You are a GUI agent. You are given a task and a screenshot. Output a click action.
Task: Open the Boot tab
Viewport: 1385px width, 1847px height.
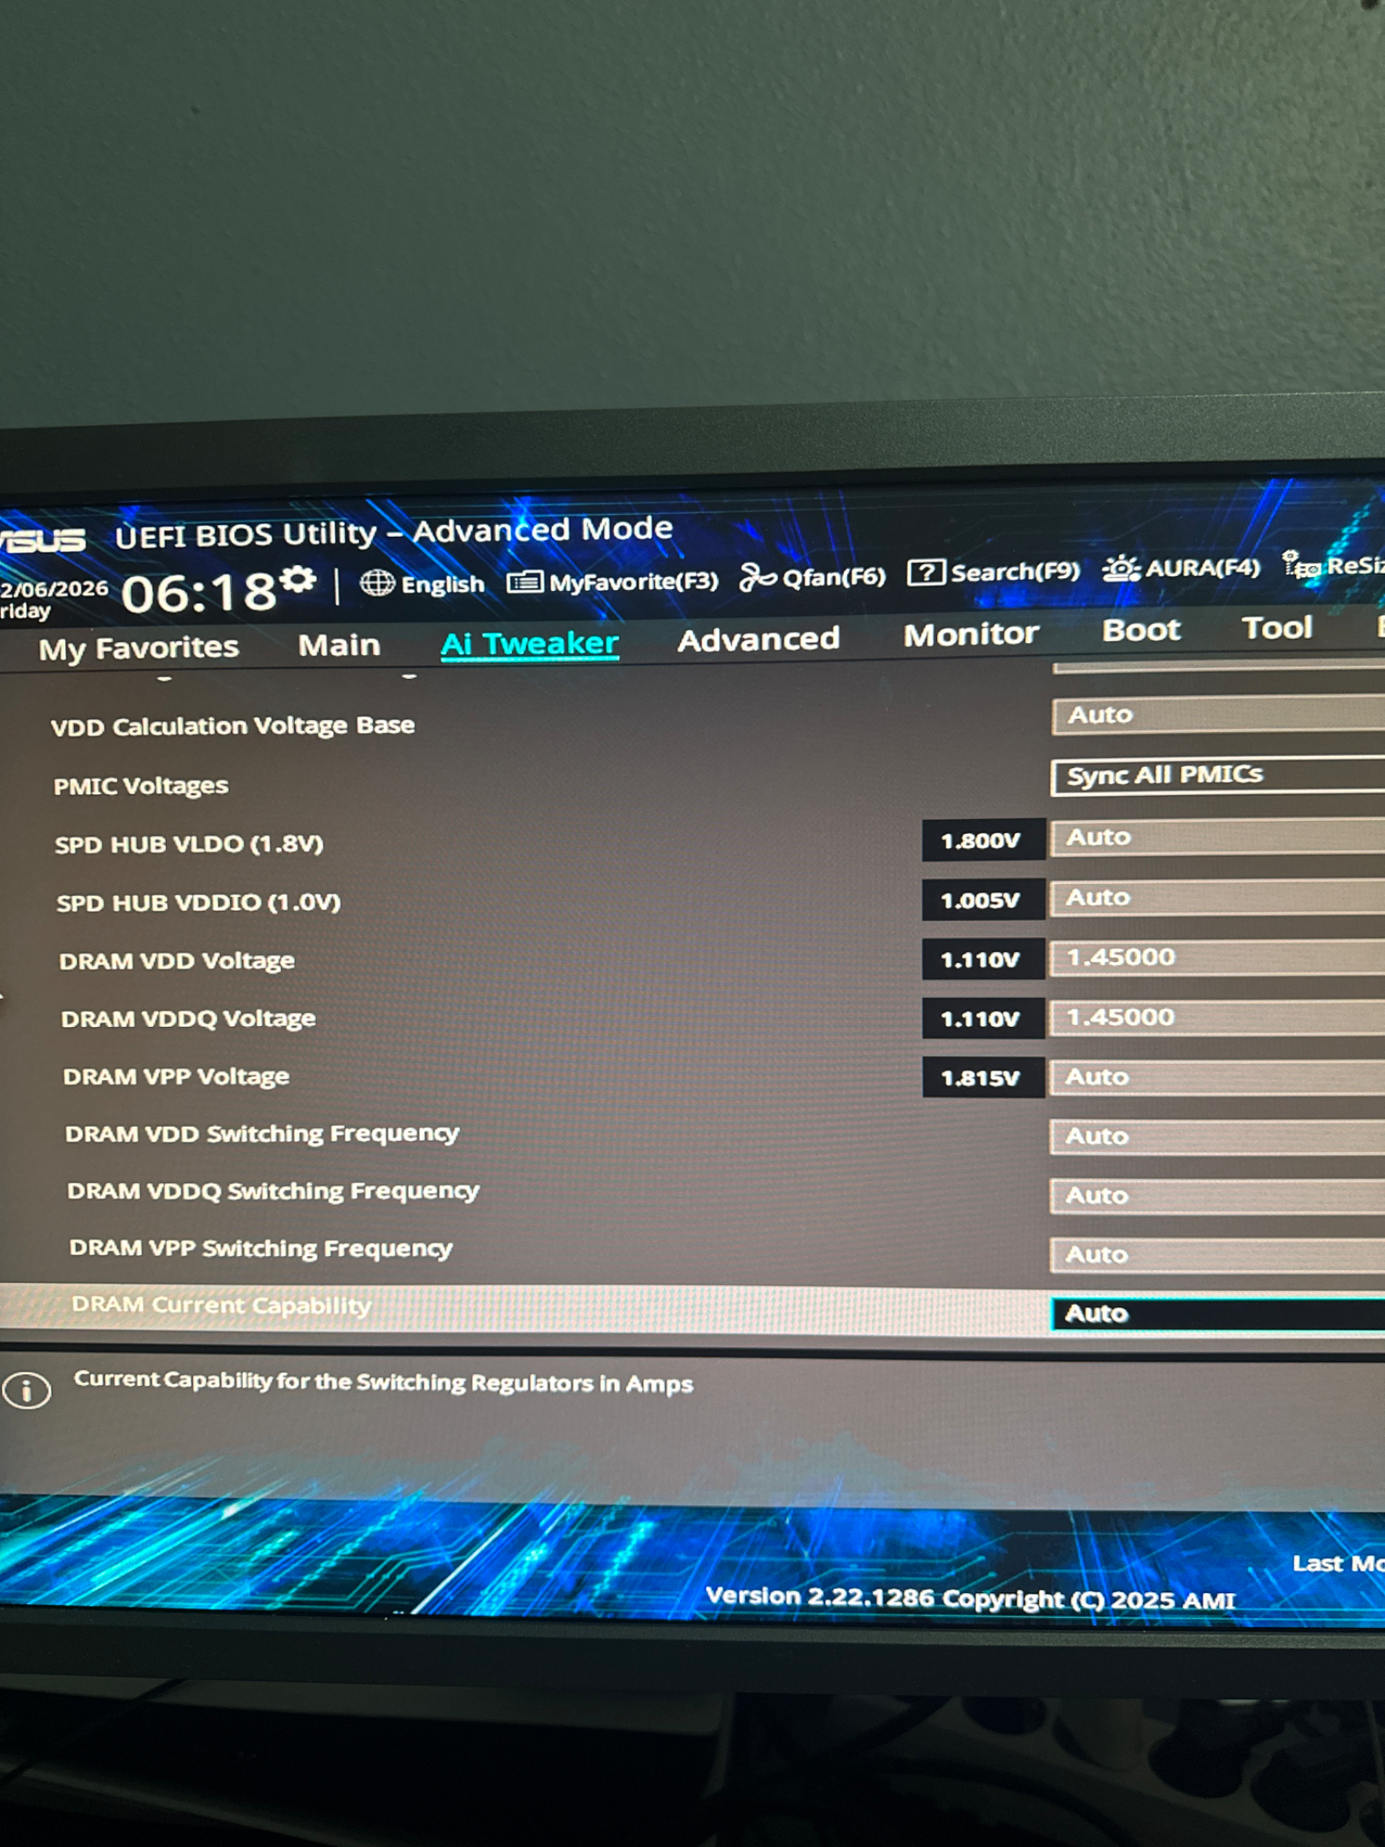[1140, 630]
